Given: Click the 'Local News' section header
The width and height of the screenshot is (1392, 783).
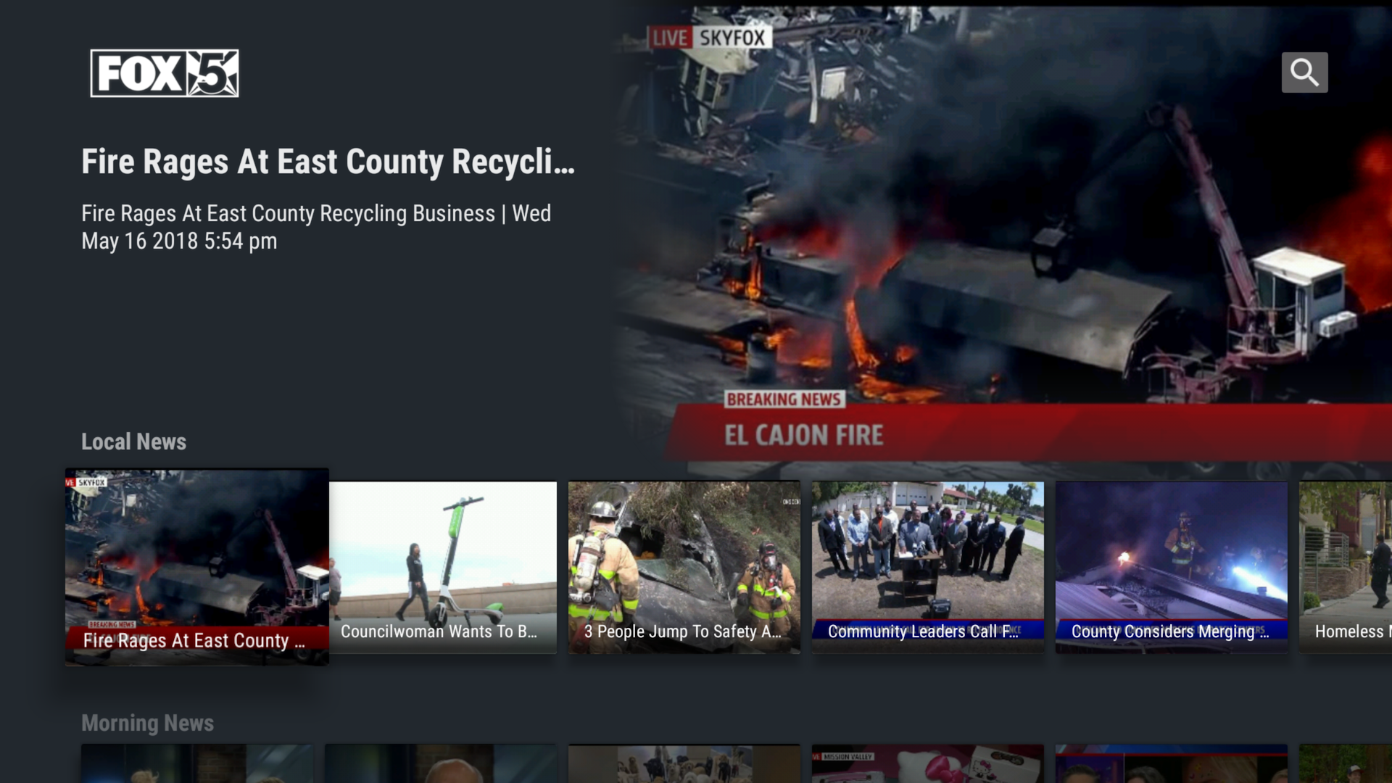Looking at the screenshot, I should click(134, 442).
